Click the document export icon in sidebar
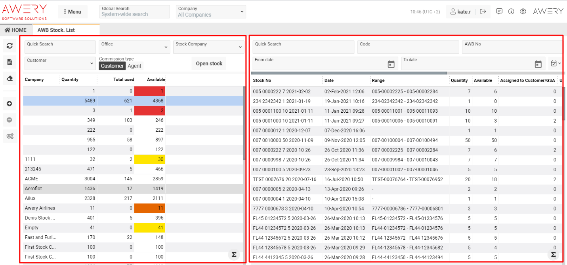Viewport: 567px width, 265px height. pos(10,62)
